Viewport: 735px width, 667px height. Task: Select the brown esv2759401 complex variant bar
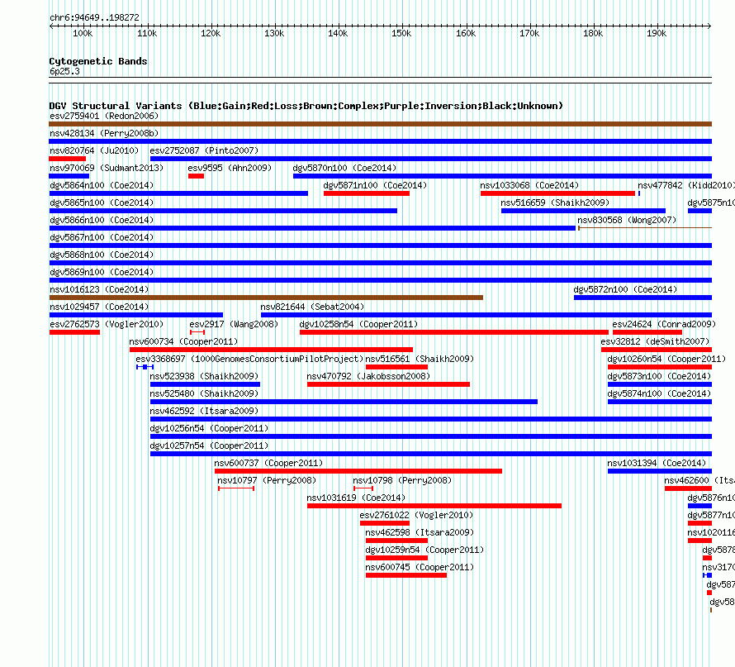(x=380, y=124)
